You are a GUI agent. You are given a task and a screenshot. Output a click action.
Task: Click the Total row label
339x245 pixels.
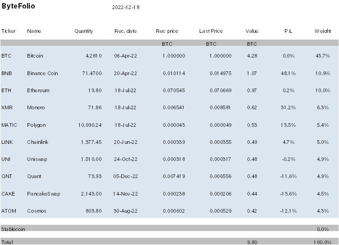point(7,242)
